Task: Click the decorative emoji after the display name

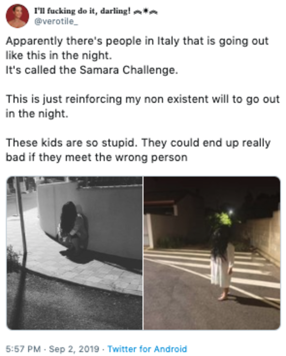Action: (x=145, y=11)
